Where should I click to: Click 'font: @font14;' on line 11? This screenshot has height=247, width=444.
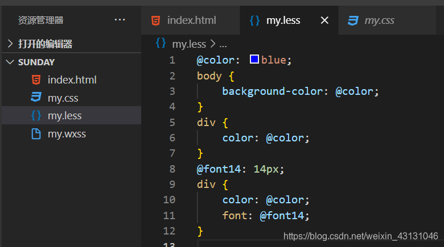(266, 216)
